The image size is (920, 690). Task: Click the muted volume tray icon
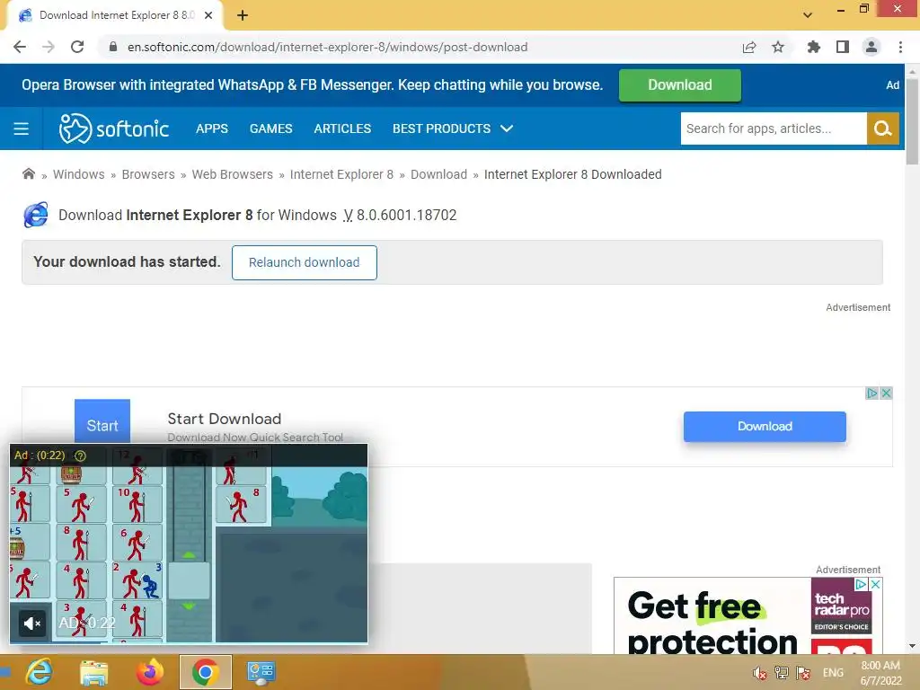tap(760, 673)
